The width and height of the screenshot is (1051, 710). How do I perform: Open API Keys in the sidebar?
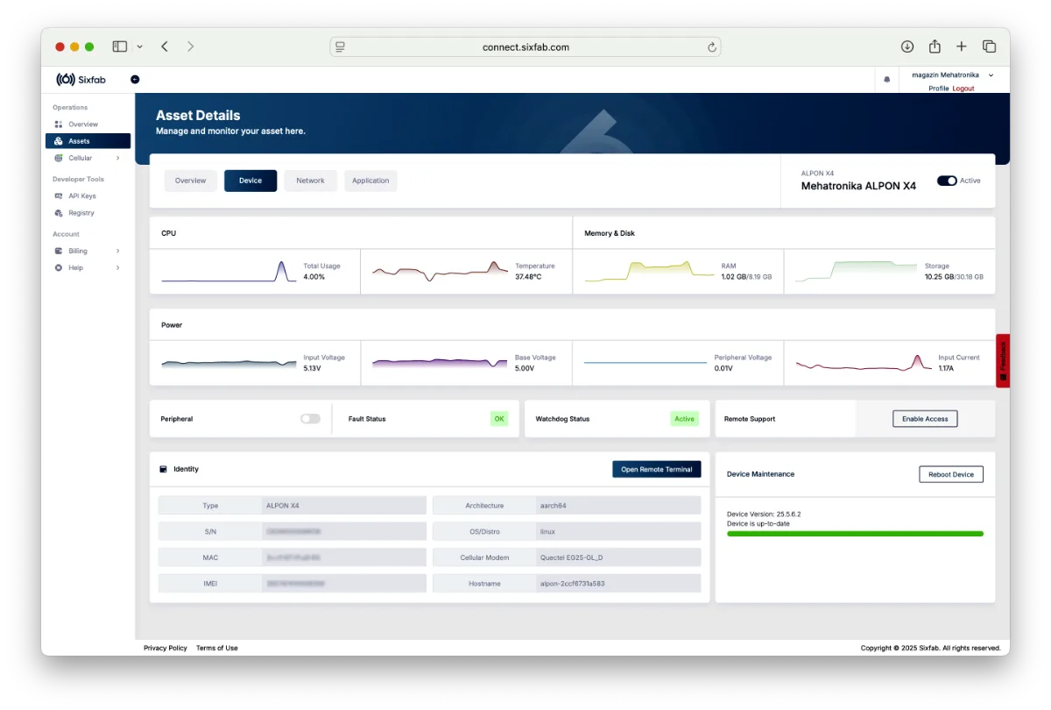point(88,196)
